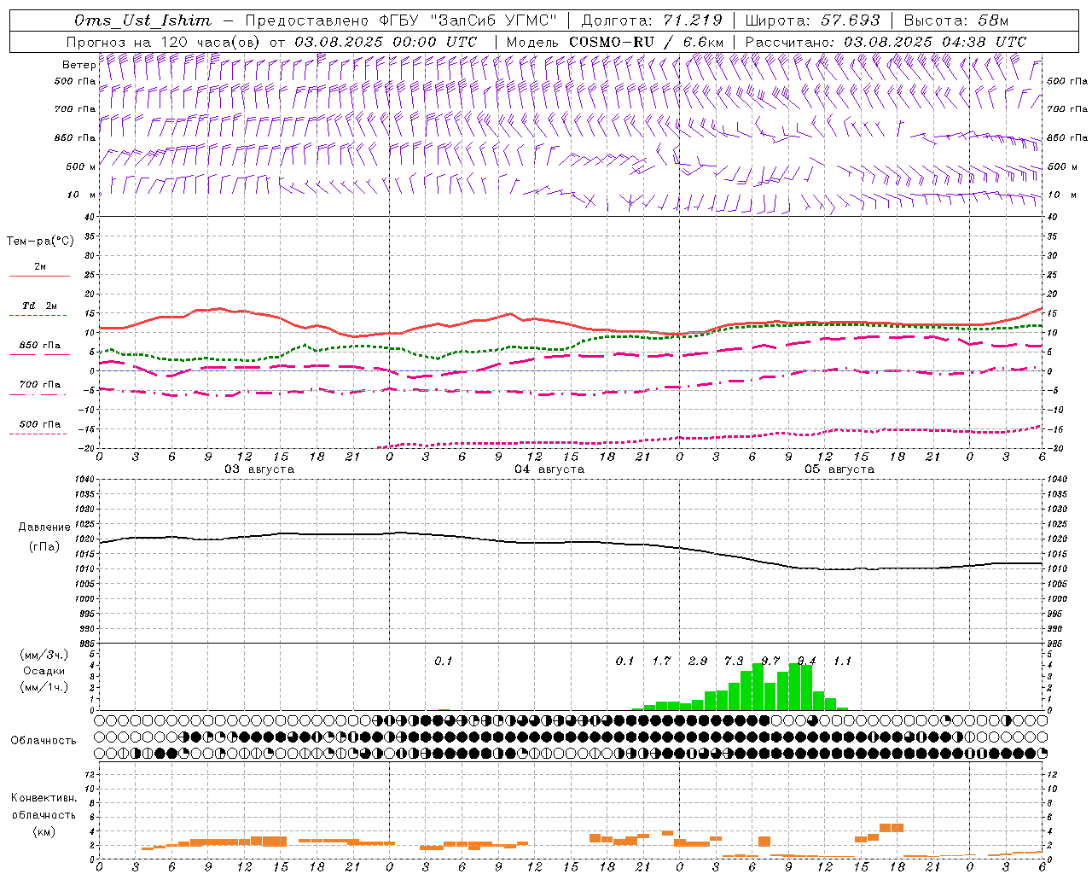Click the Давление panel label
The image size is (1092, 874).
tap(44, 527)
